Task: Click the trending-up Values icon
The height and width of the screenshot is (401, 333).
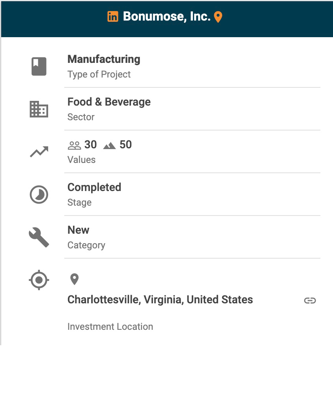Action: click(x=39, y=152)
